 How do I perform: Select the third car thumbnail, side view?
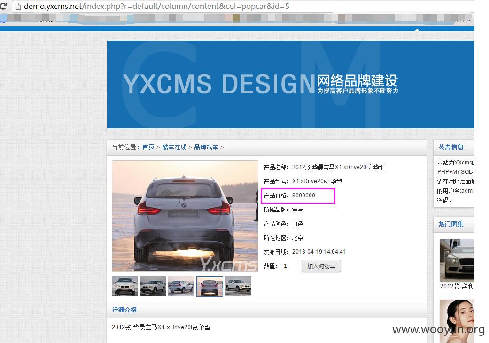pos(181,286)
